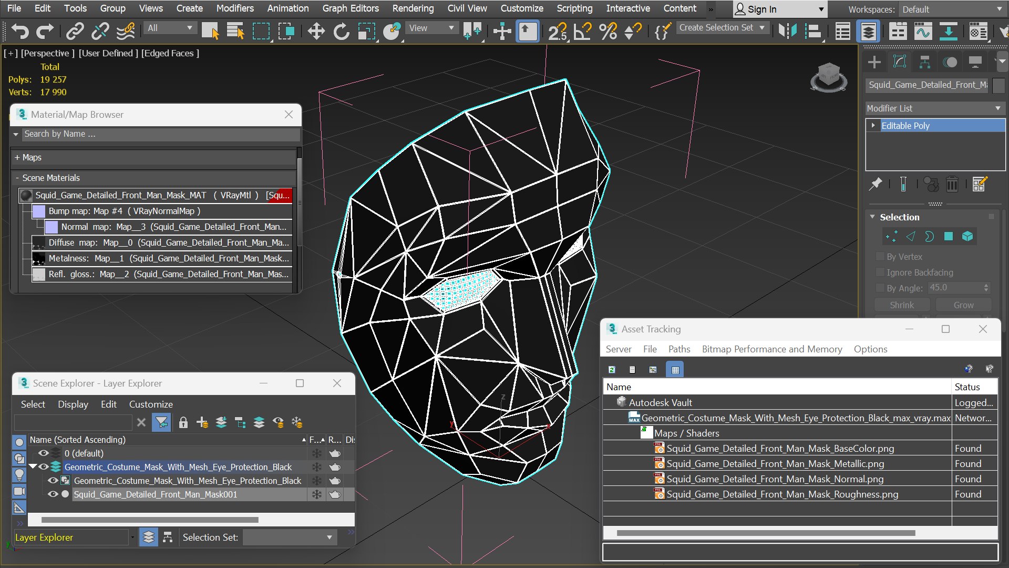The width and height of the screenshot is (1009, 568).
Task: Click the Undo arrow icon
Action: tap(20, 32)
